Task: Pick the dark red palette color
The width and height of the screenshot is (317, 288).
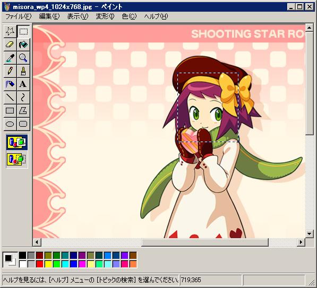Action: (40, 255)
